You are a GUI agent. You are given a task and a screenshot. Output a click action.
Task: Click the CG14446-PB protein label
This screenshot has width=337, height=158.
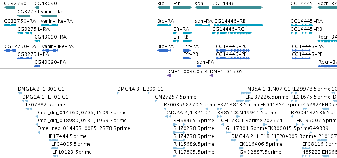point(231,54)
